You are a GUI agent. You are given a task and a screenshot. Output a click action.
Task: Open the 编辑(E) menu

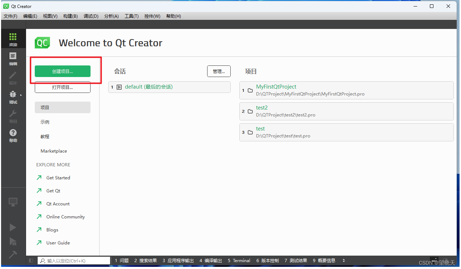pos(30,16)
